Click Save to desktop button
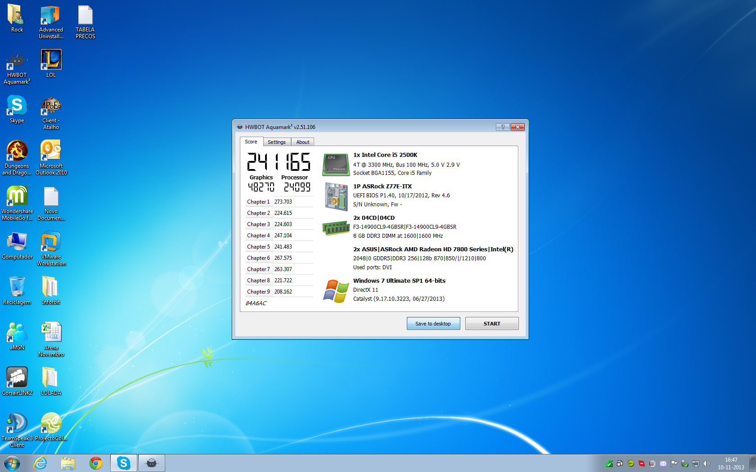The image size is (756, 472). [433, 324]
